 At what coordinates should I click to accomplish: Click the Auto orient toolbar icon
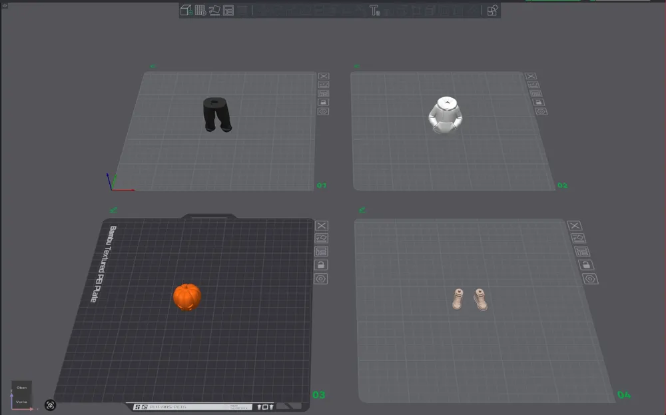click(214, 10)
